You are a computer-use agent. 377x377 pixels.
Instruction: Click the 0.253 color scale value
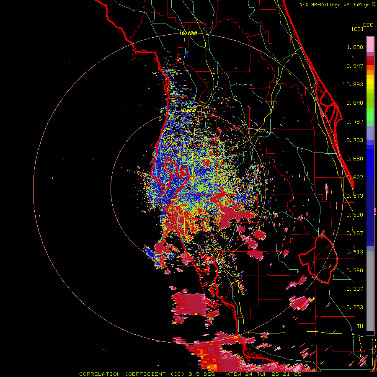(355, 307)
